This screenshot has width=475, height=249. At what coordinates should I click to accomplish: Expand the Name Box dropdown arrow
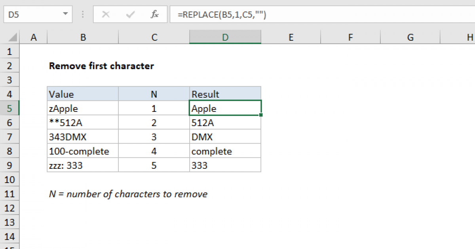(65, 15)
